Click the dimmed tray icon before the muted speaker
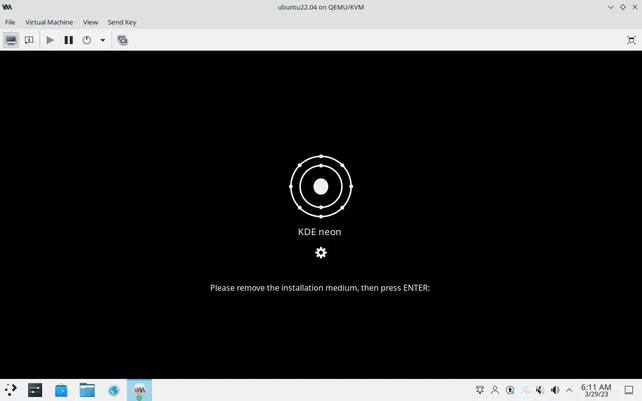 pyautogui.click(x=525, y=390)
